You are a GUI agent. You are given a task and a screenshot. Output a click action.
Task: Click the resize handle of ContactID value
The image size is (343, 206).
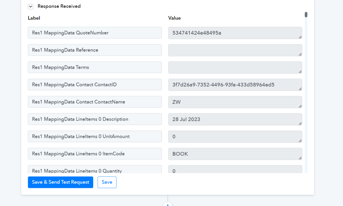[300, 89]
